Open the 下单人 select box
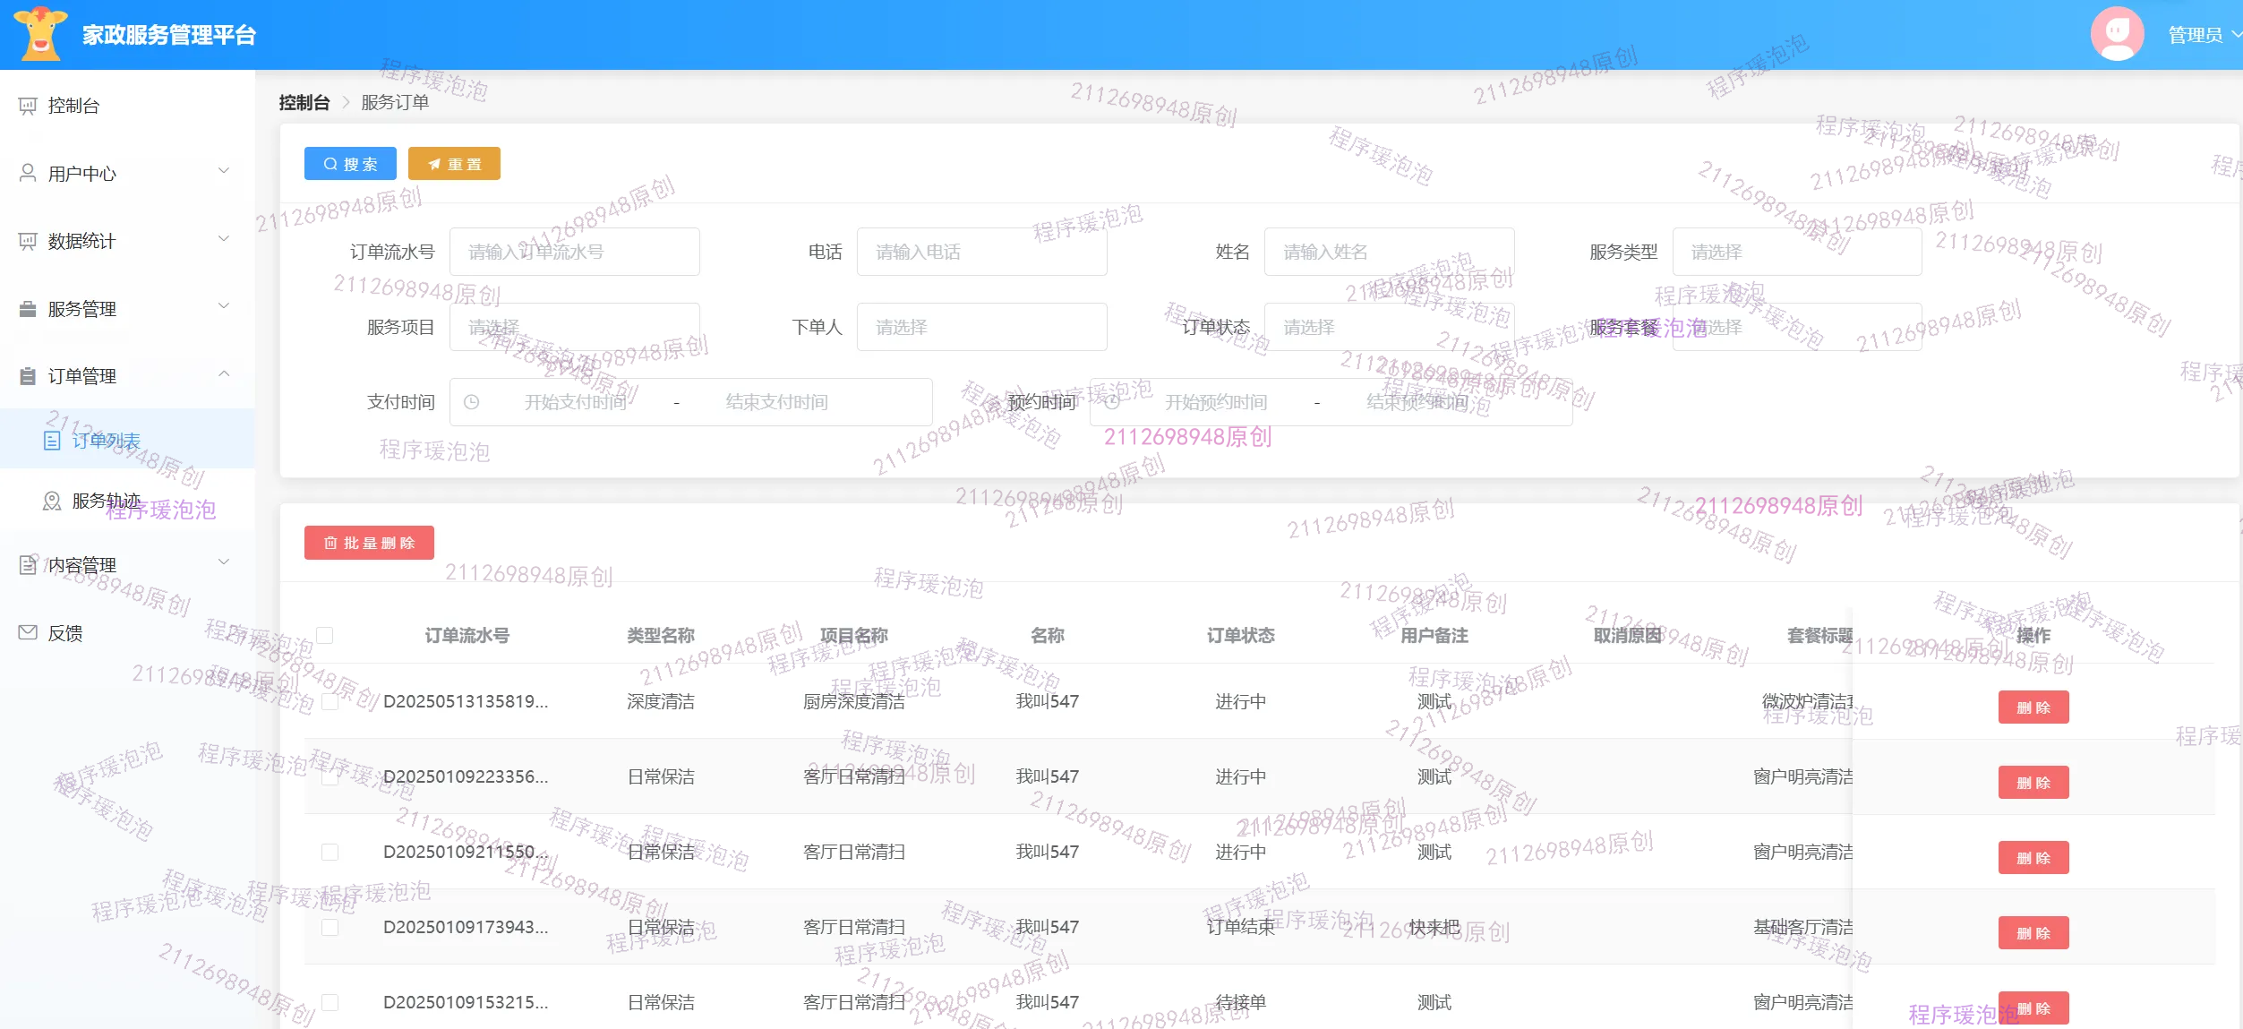 point(981,327)
